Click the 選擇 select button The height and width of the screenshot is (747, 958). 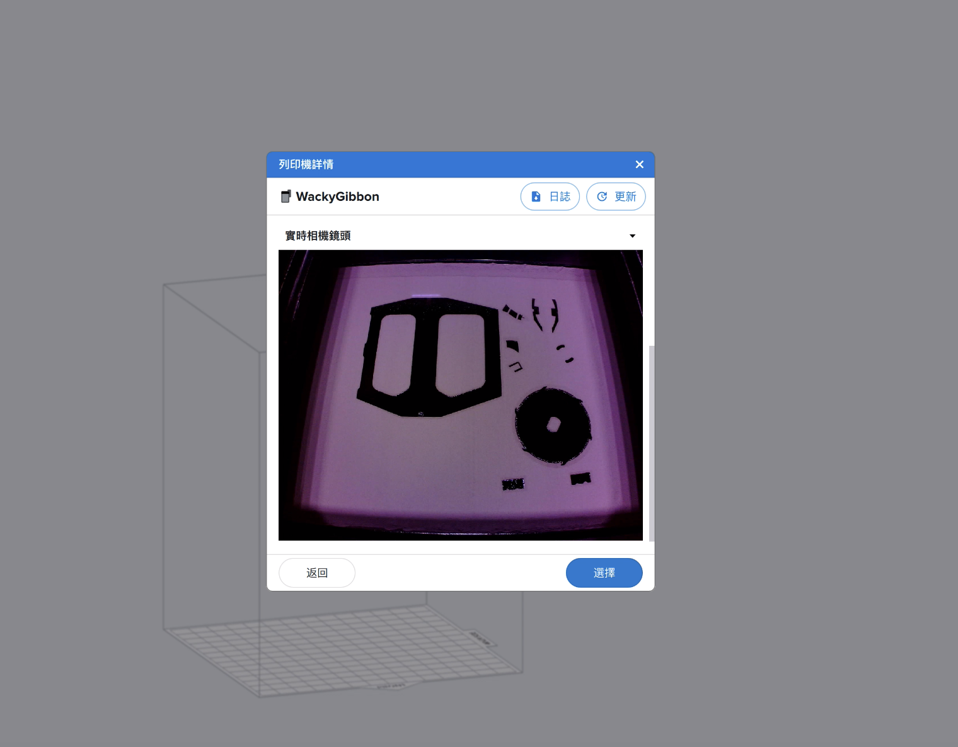(x=604, y=573)
